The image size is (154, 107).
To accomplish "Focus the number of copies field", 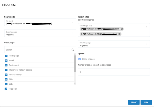I will coord(114,72).
